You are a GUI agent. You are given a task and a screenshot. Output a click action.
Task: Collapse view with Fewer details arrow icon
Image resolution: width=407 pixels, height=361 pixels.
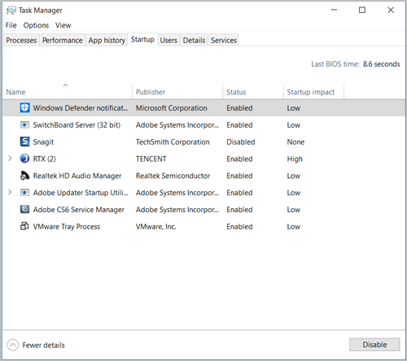[x=12, y=345]
